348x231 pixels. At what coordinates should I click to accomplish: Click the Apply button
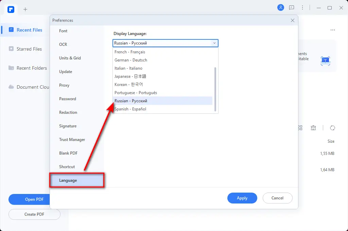click(x=242, y=198)
